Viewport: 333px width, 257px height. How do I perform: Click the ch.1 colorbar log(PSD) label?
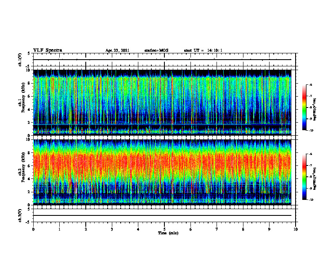click(315, 109)
